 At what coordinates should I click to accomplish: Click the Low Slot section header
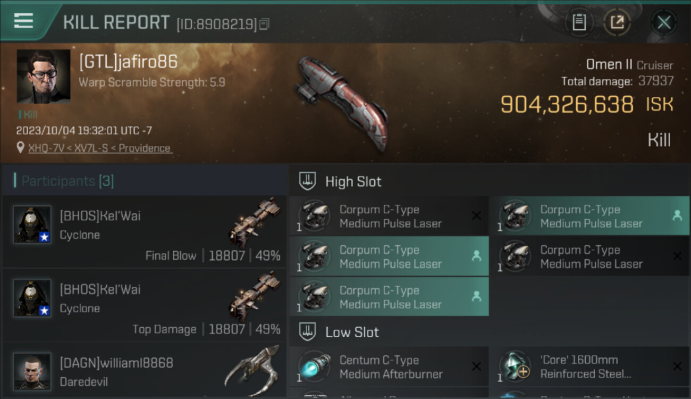point(352,332)
